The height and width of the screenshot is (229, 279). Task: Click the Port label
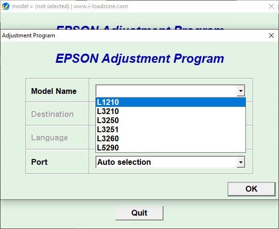tap(39, 162)
